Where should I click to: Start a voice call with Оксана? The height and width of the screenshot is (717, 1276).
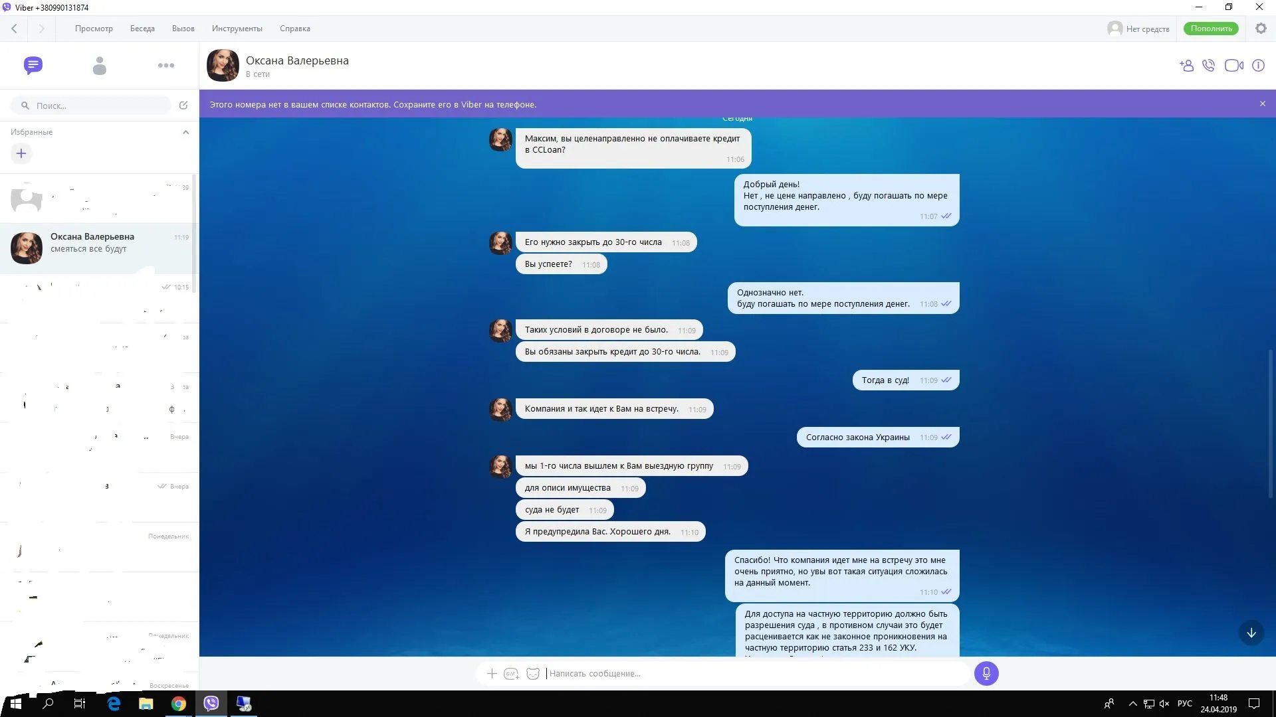1209,65
